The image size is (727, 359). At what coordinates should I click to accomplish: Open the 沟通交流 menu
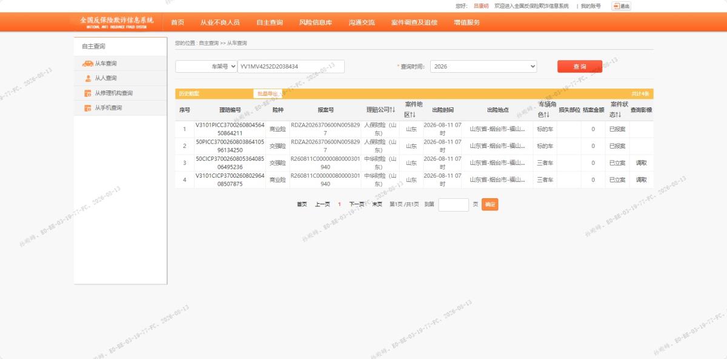tap(362, 22)
